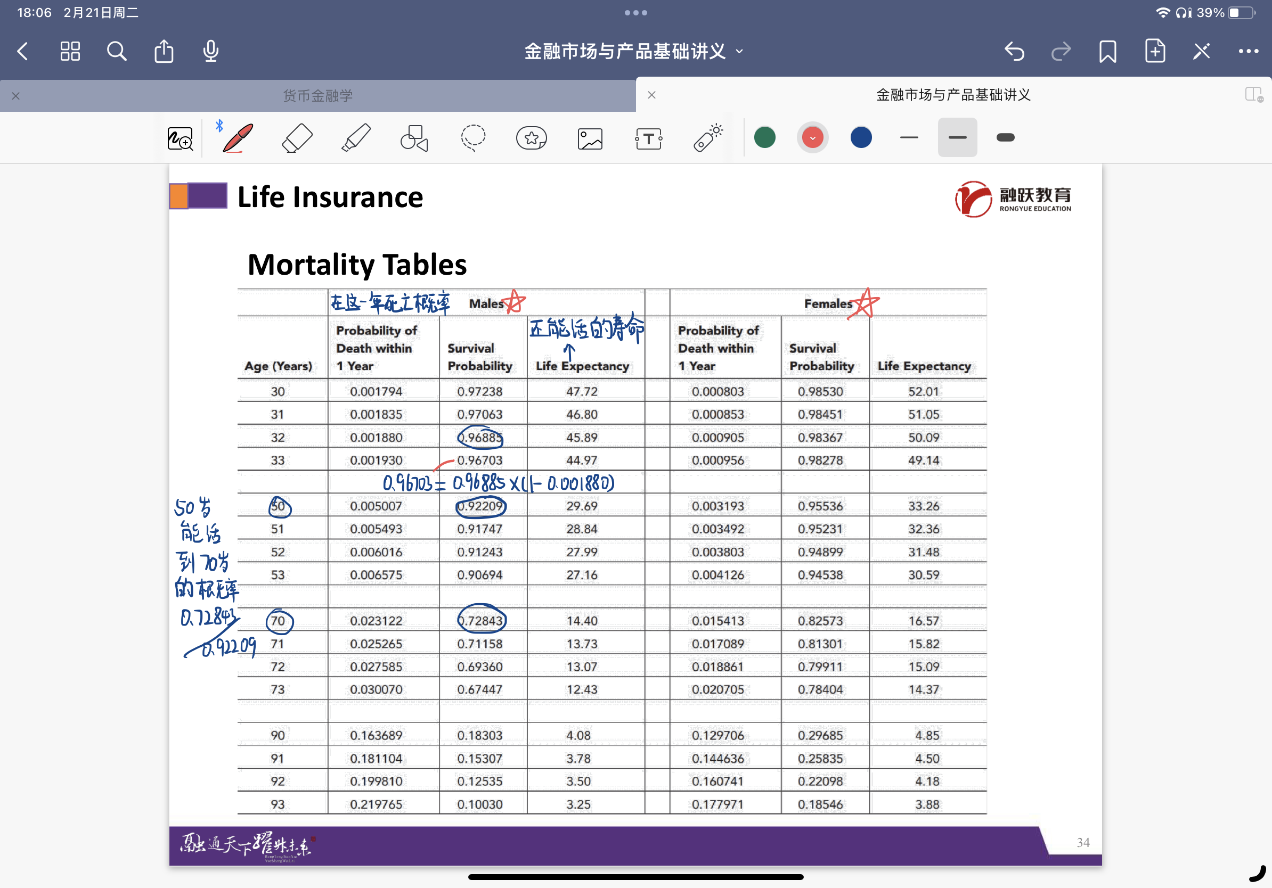Select the red pen tool
Image resolution: width=1272 pixels, height=888 pixels.
click(238, 138)
